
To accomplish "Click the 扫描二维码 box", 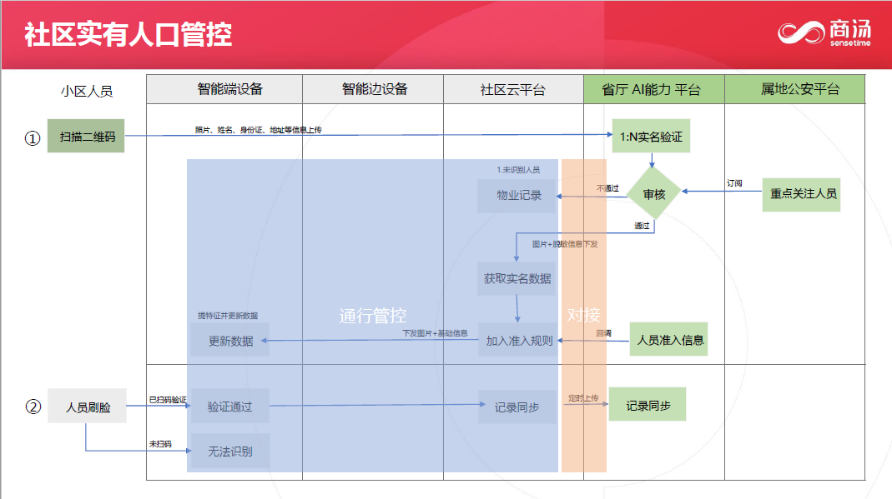I will 86,136.
